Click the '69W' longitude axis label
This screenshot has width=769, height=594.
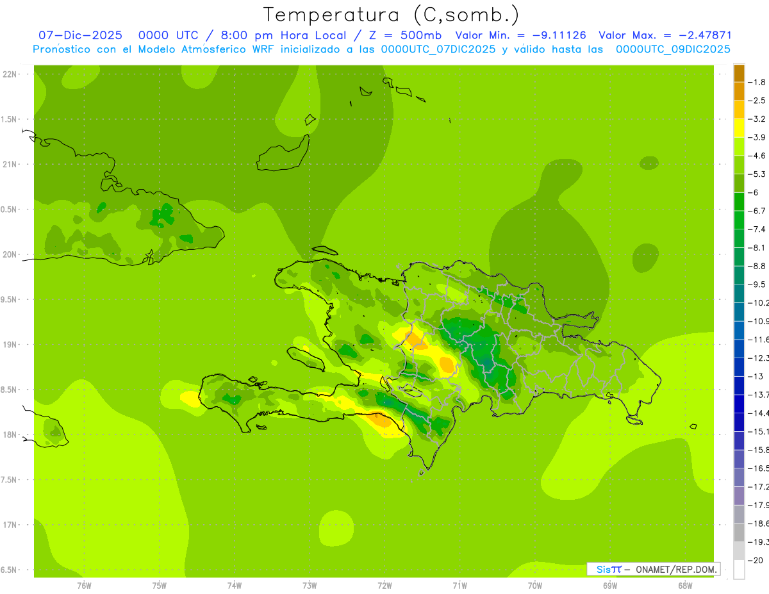coord(610,586)
